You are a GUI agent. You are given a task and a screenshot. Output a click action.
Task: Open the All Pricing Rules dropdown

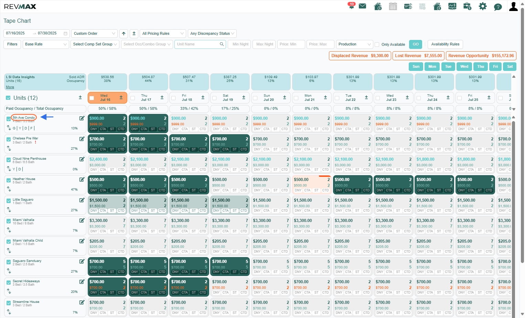click(163, 33)
